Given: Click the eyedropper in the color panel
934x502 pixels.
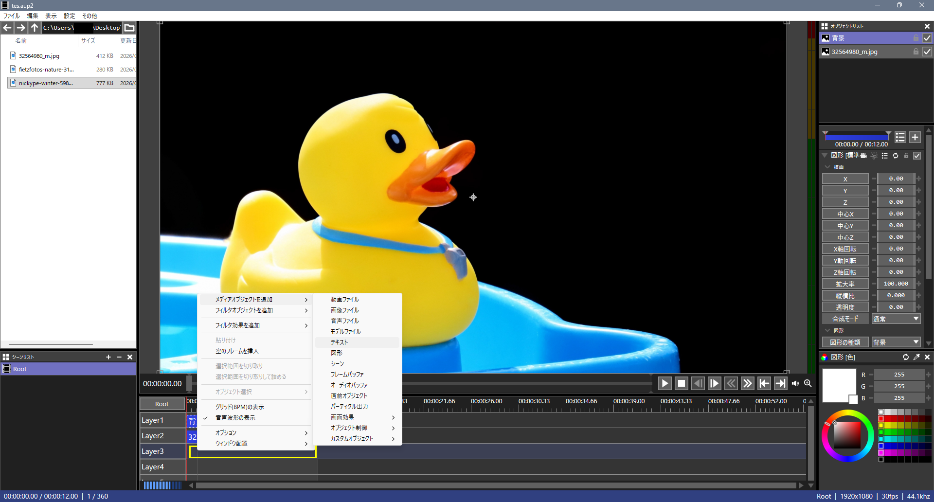Looking at the screenshot, I should [916, 357].
